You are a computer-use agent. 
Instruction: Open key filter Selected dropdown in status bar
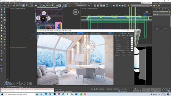[x=156, y=89]
